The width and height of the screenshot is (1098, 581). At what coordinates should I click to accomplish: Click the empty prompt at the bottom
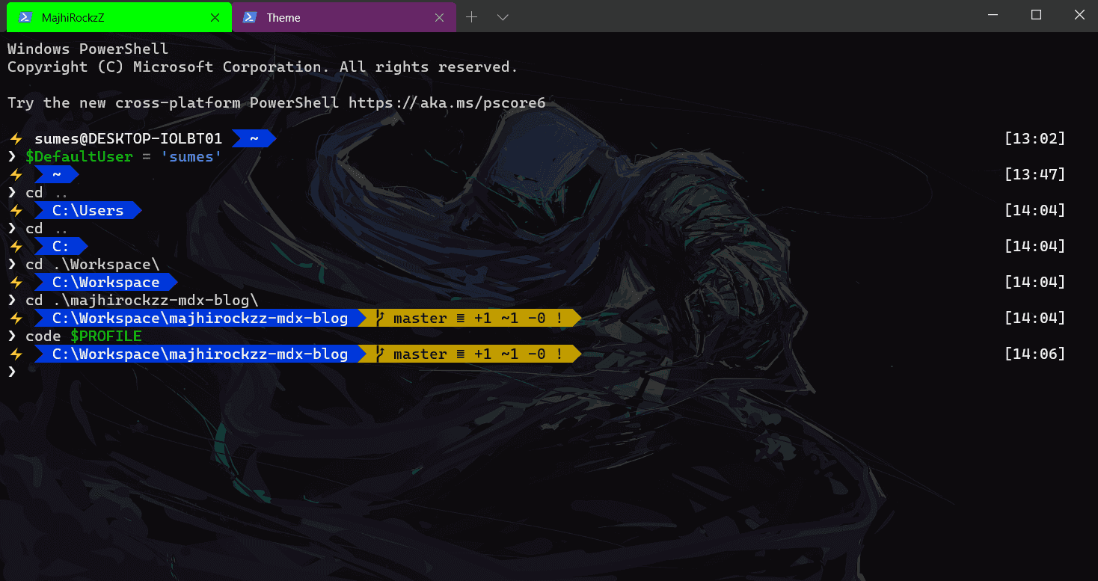[x=12, y=372]
